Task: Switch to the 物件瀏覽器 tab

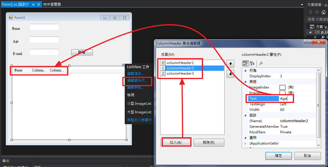Action: tap(52, 4)
